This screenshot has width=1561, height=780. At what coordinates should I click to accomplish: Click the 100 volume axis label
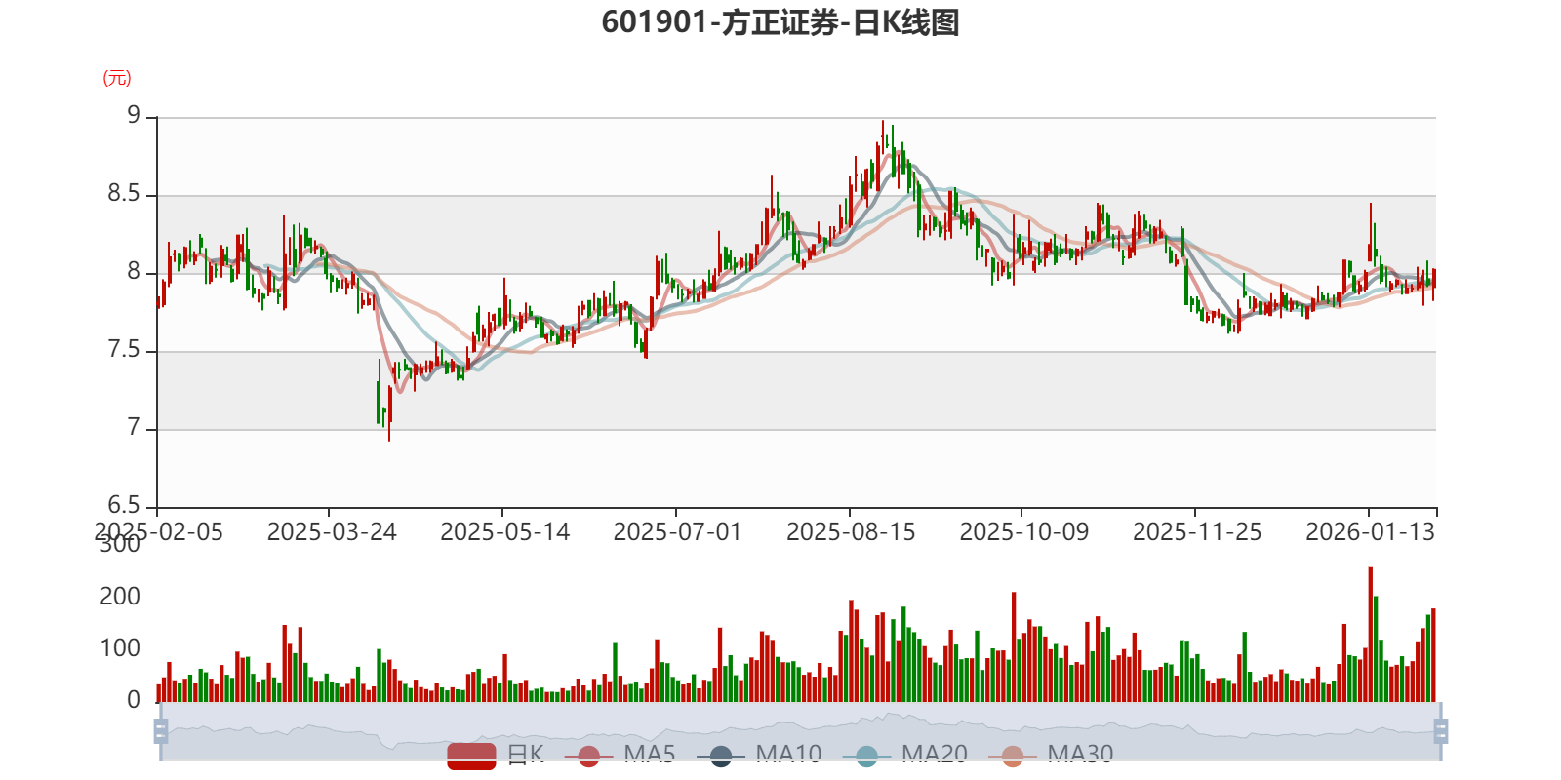[120, 648]
